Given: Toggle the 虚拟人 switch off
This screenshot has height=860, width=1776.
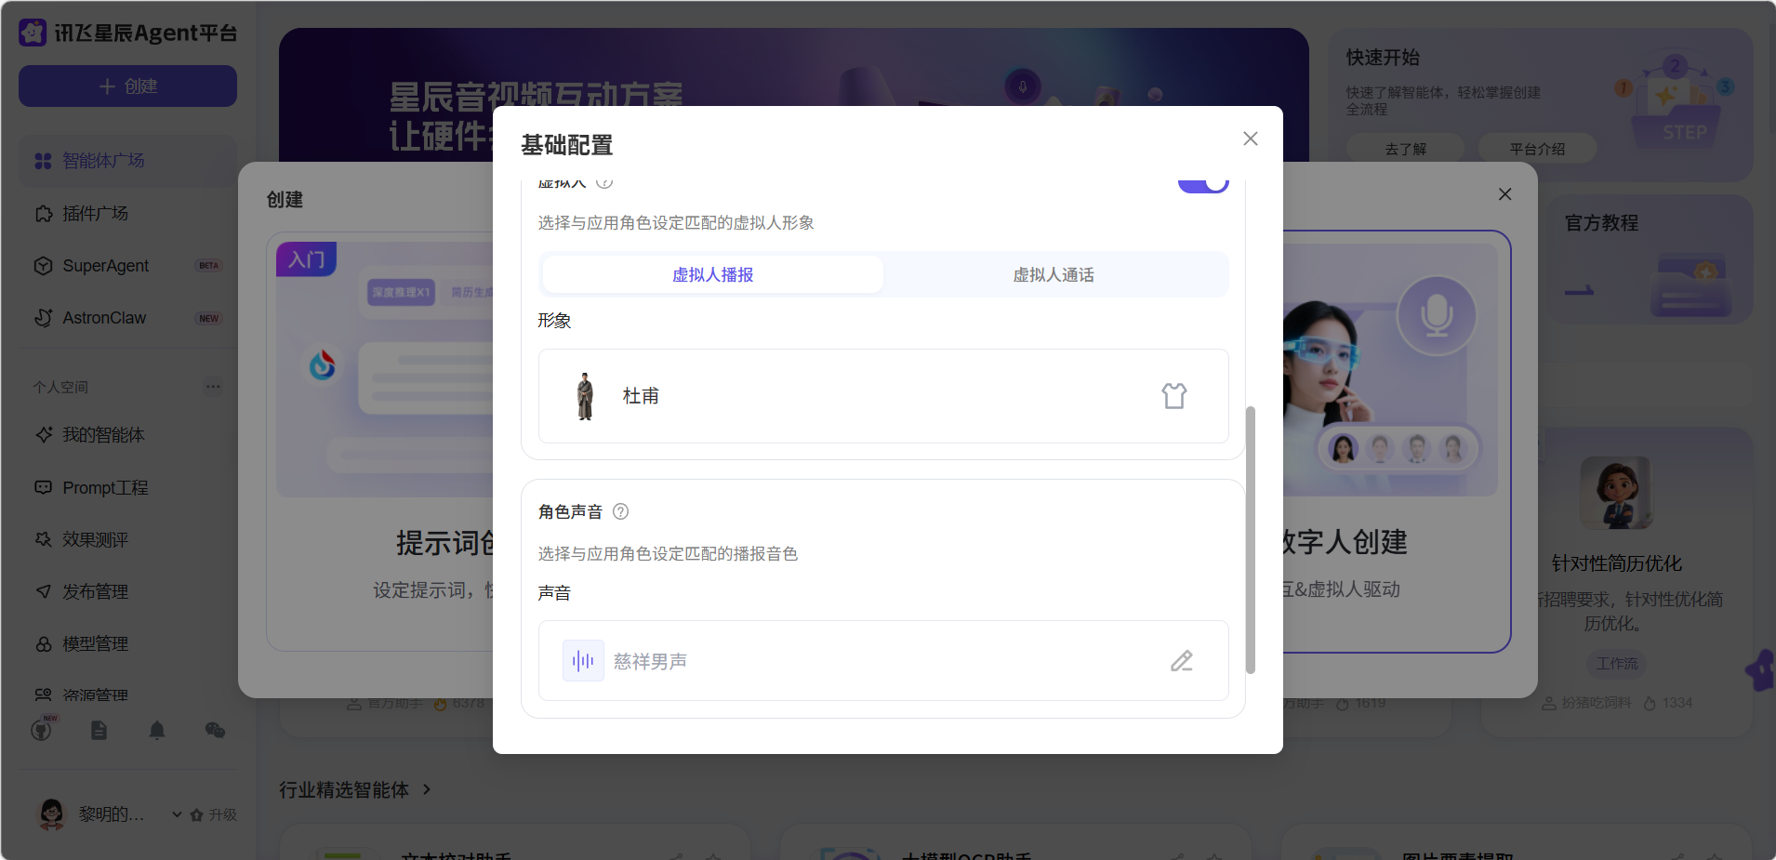Looking at the screenshot, I should tap(1202, 182).
